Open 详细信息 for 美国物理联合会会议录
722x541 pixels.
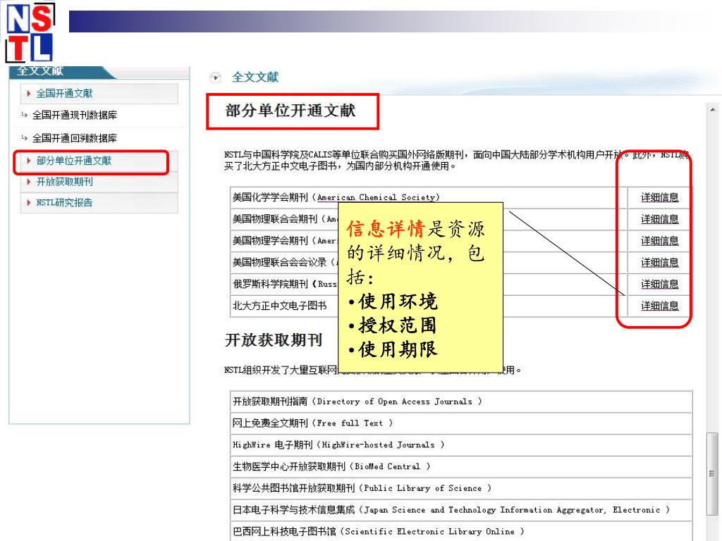click(x=659, y=262)
